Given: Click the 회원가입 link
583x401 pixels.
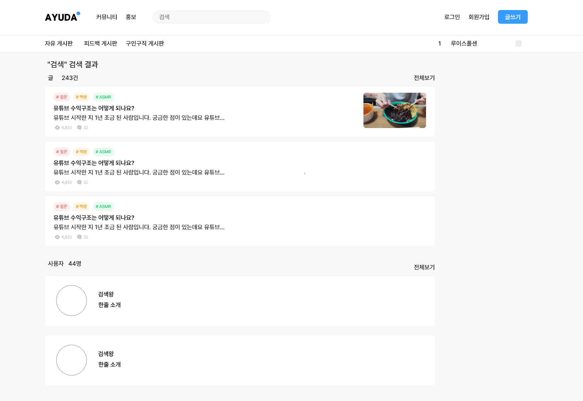Looking at the screenshot, I should [479, 17].
